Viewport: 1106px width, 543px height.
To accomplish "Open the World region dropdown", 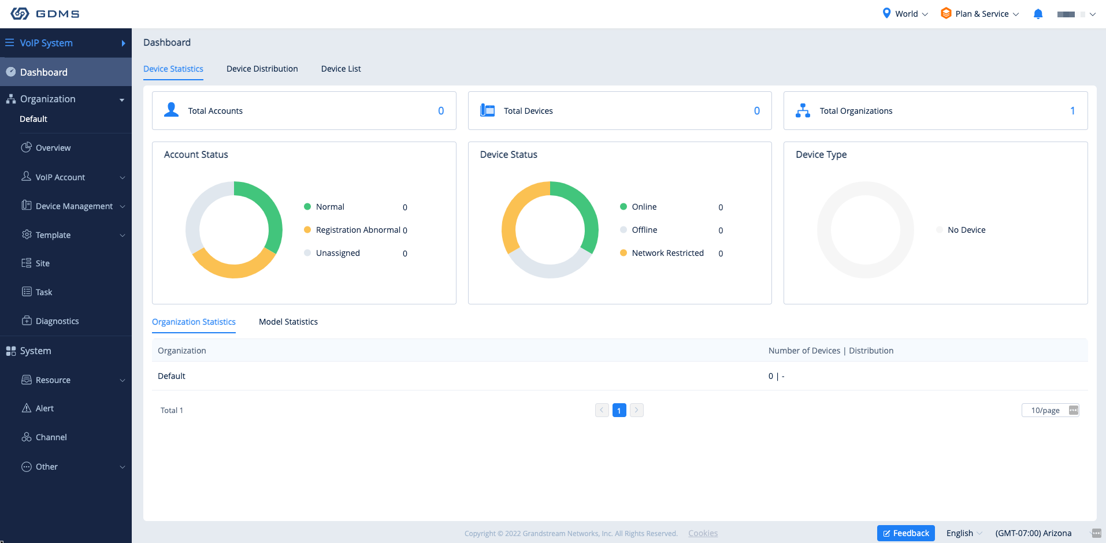I will coord(905,14).
